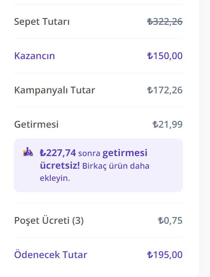Select the Poşet Ücreti (3) label
210x277 pixels.
49,221
